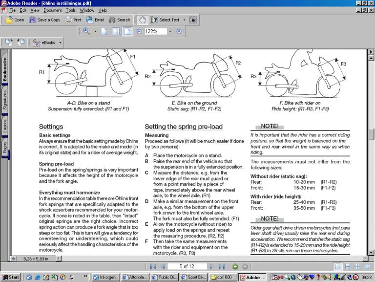Viewport: 375px width, 282px height.
Task: Open the Bookmarks side tab
Action: [5, 69]
